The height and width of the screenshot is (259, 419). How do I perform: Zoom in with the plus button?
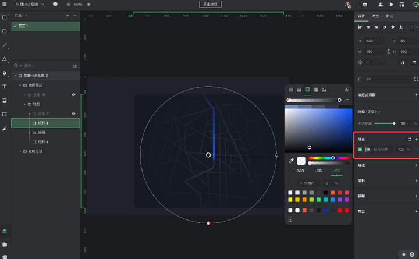[x=88, y=5]
